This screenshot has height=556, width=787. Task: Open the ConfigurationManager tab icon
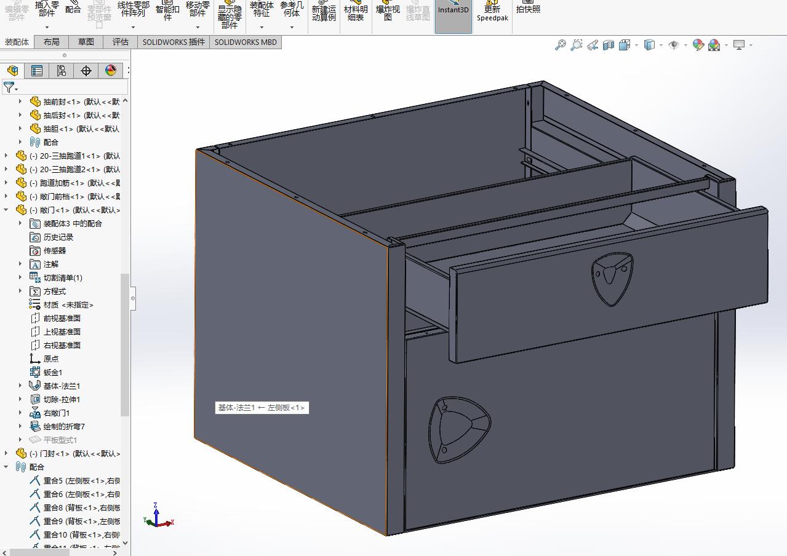(62, 71)
